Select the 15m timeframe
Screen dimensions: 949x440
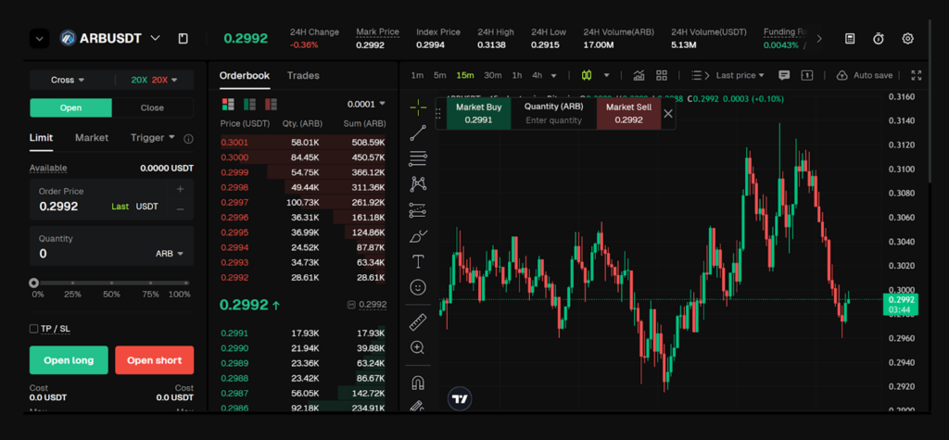pos(465,75)
